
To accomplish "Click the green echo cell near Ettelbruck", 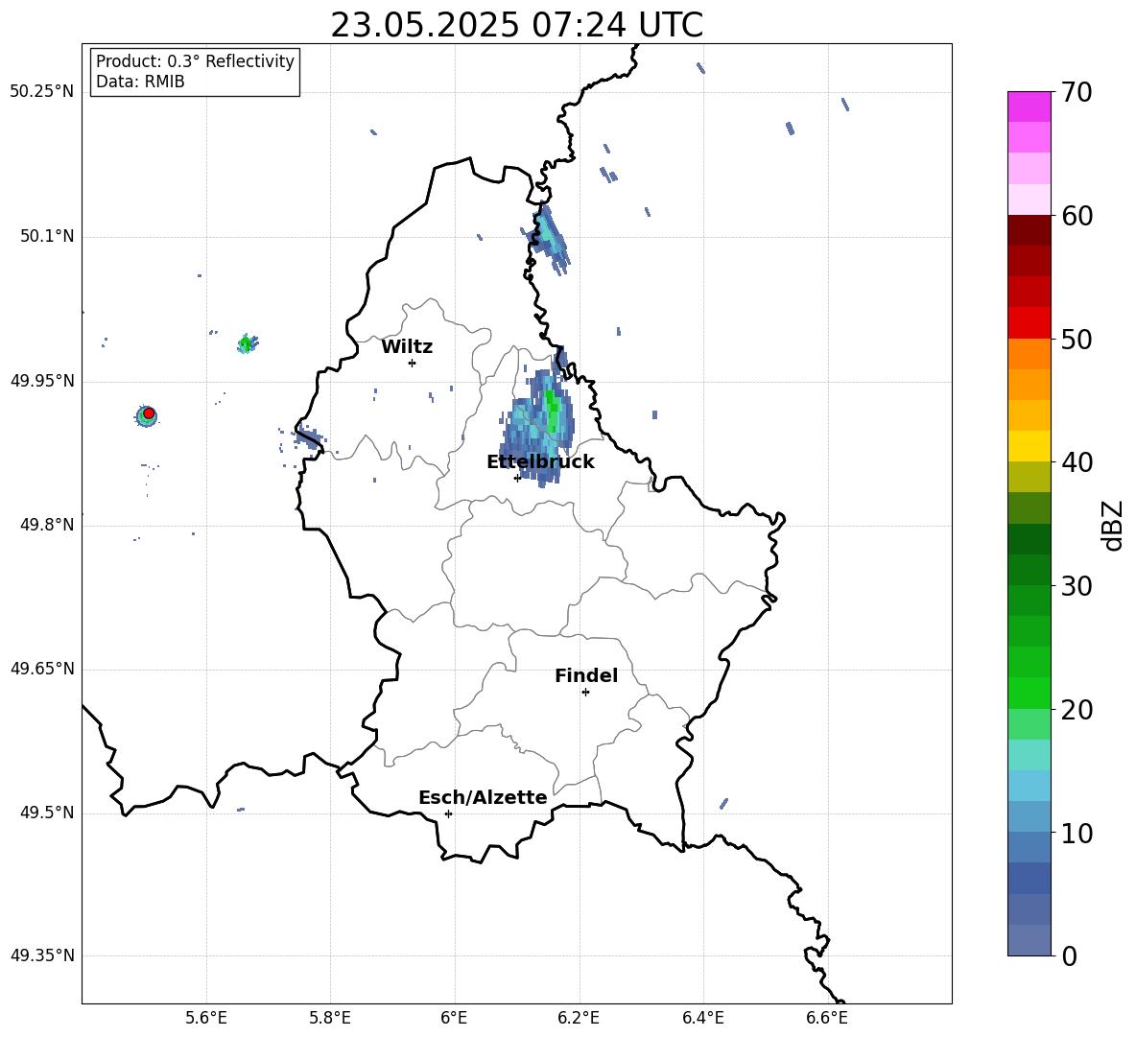I will (x=552, y=412).
